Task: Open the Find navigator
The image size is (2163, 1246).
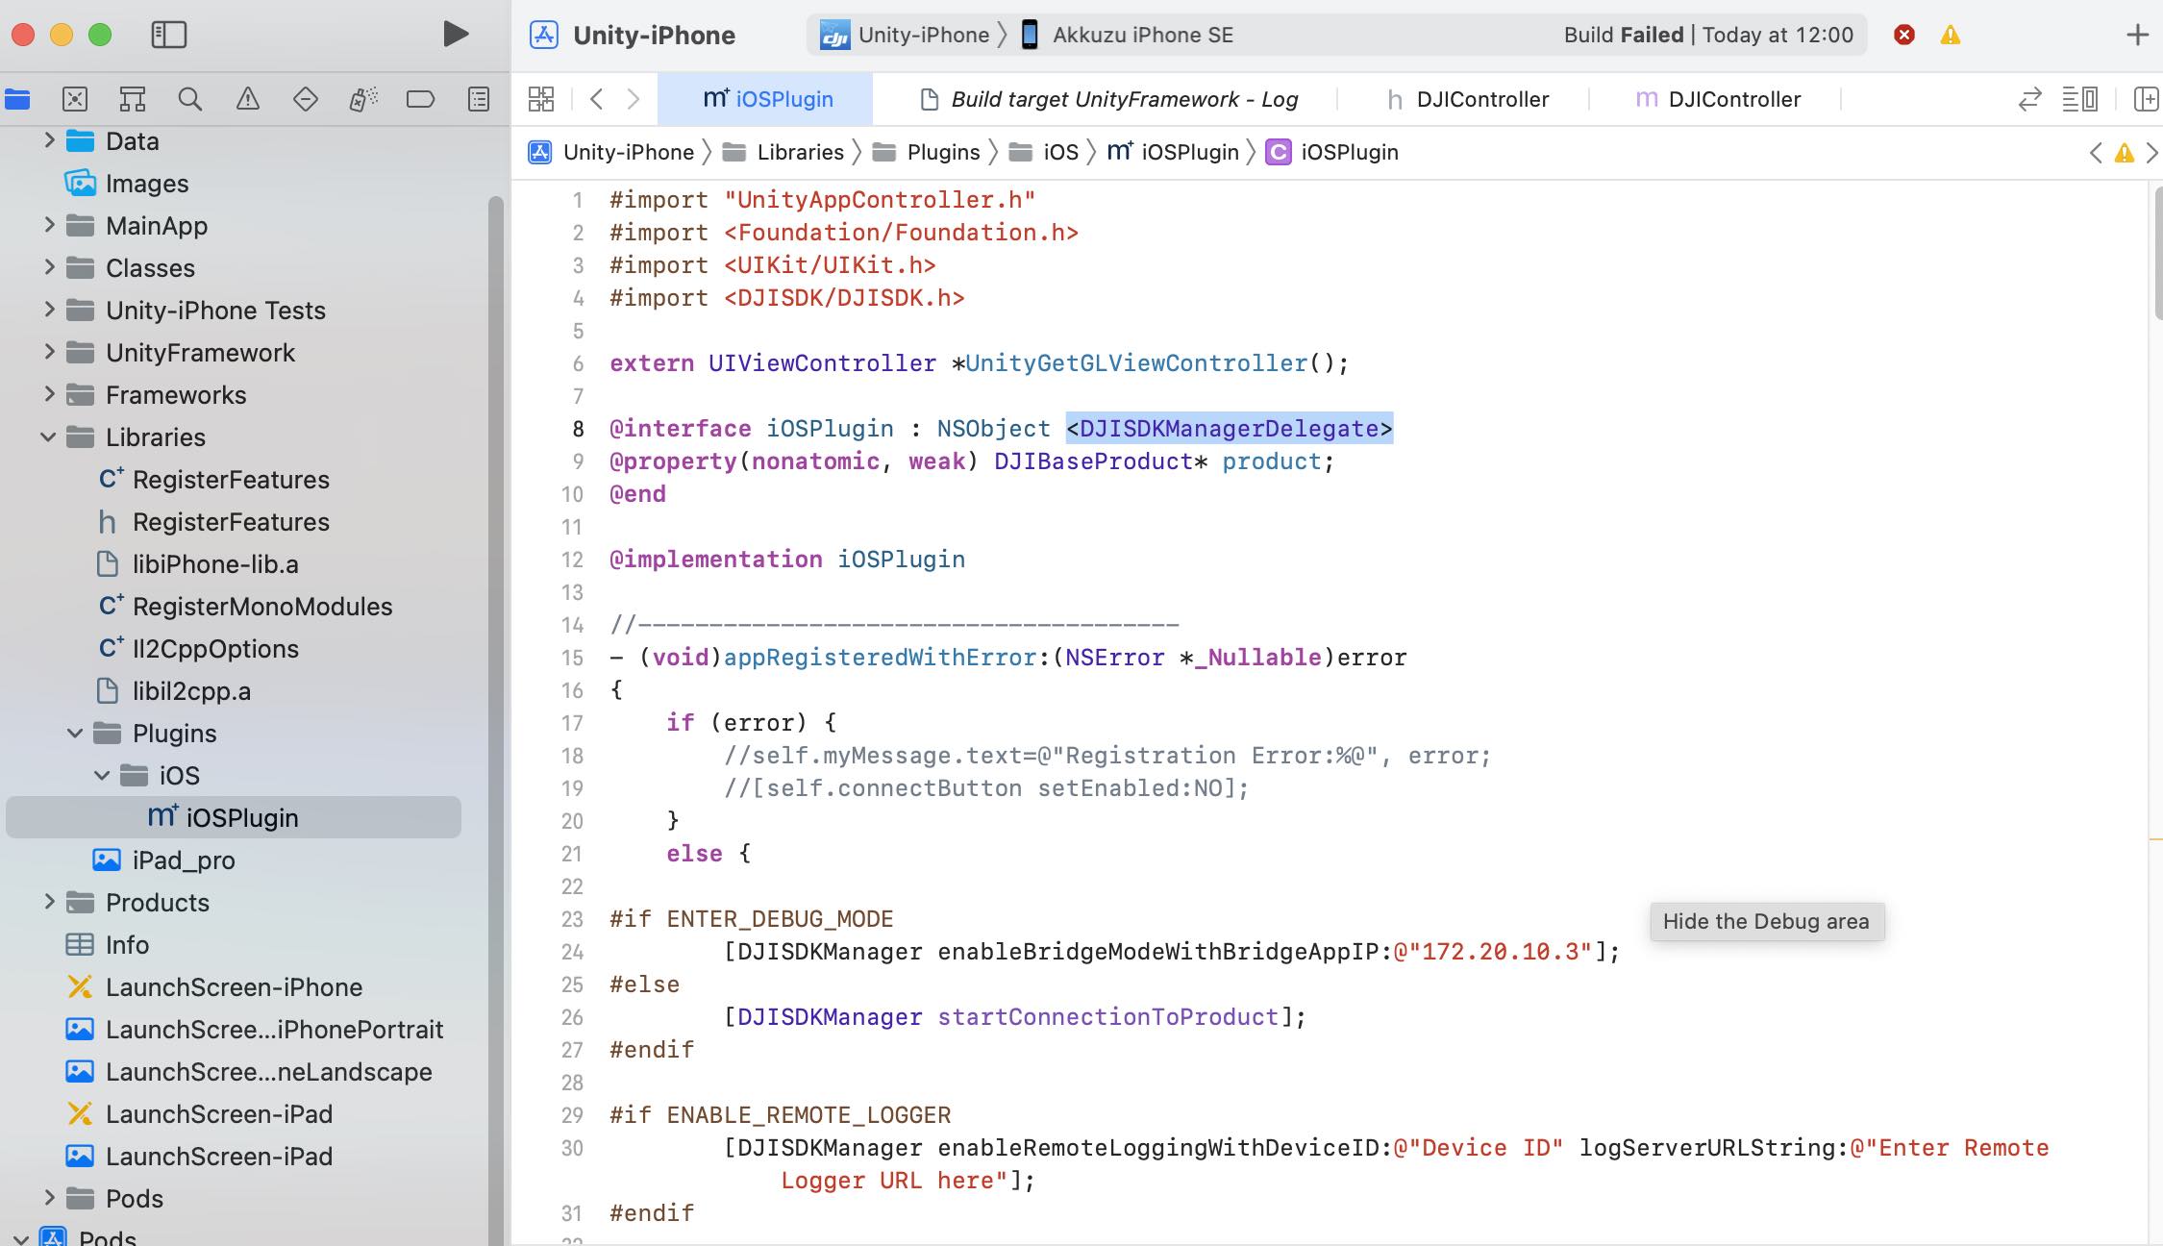Action: (x=190, y=99)
